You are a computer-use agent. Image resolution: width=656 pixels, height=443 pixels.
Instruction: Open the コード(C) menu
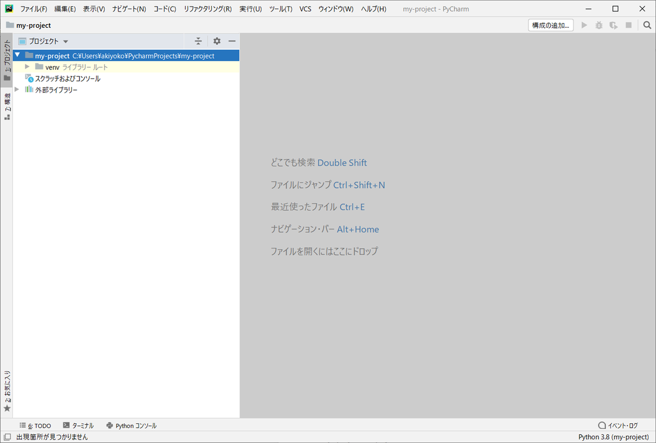point(165,9)
